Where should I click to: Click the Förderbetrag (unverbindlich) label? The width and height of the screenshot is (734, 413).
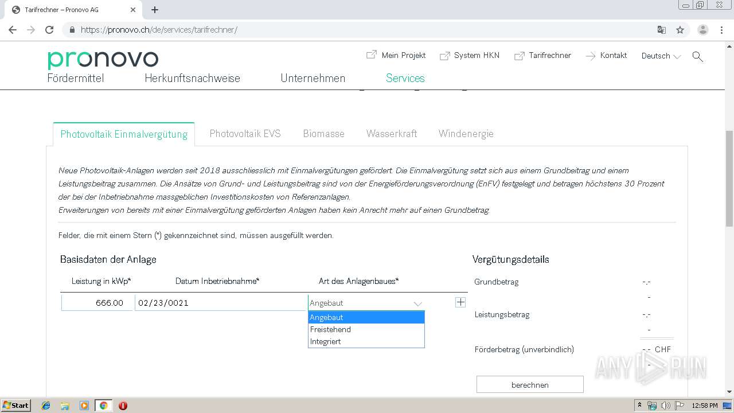524,349
